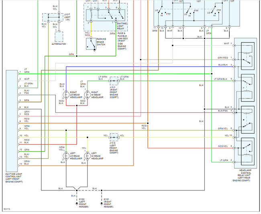Click the '83113' diagram number

(7, 209)
